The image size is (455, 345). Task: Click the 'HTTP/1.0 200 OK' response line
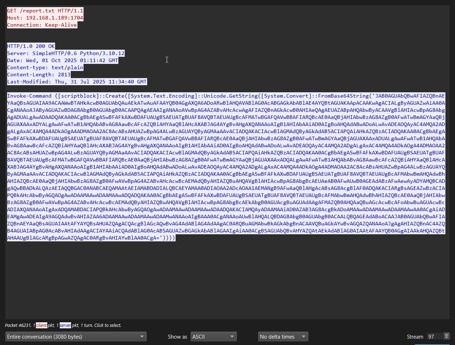point(31,46)
